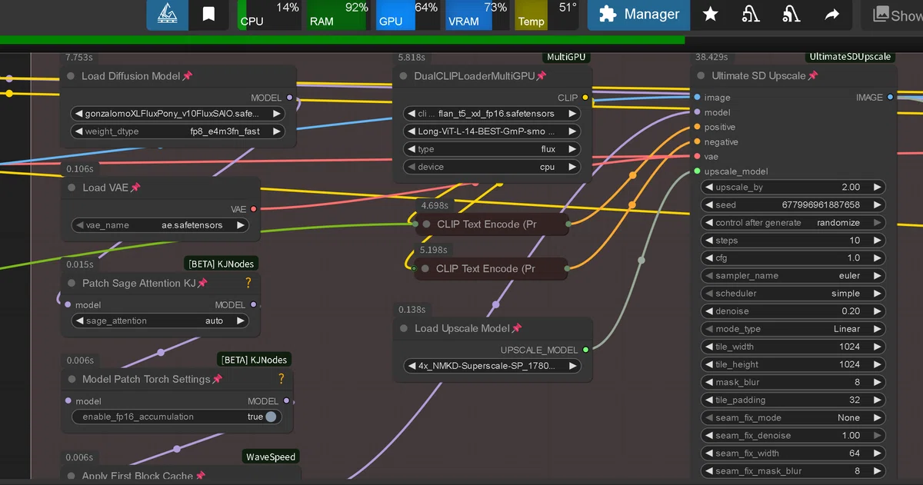Screen dimensions: 923x485
Task: Click the pin icon on Load Upscale Model
Action: click(x=517, y=328)
